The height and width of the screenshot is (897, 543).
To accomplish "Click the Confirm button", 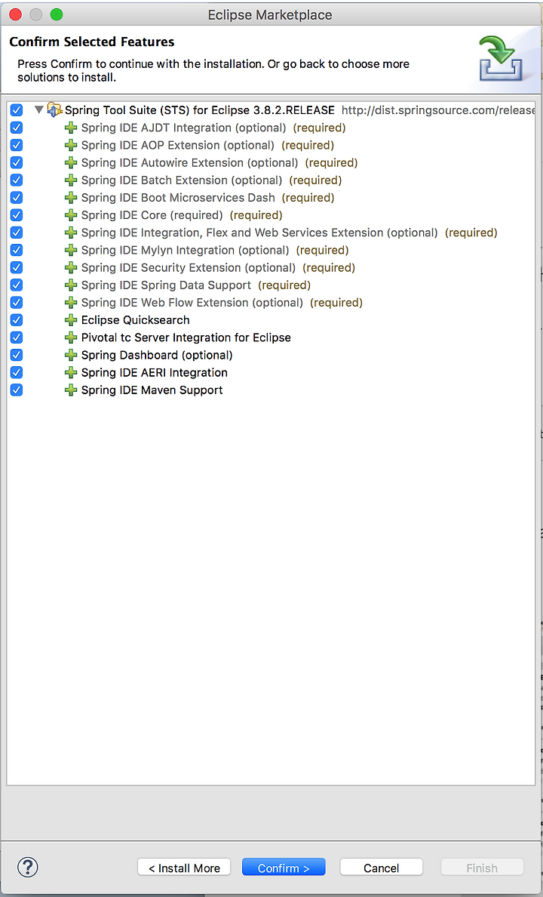I will click(x=284, y=868).
